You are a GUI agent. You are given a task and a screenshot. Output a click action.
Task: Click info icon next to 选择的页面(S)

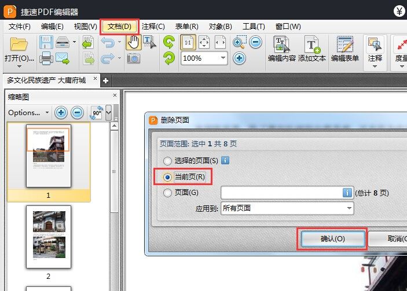pos(225,161)
